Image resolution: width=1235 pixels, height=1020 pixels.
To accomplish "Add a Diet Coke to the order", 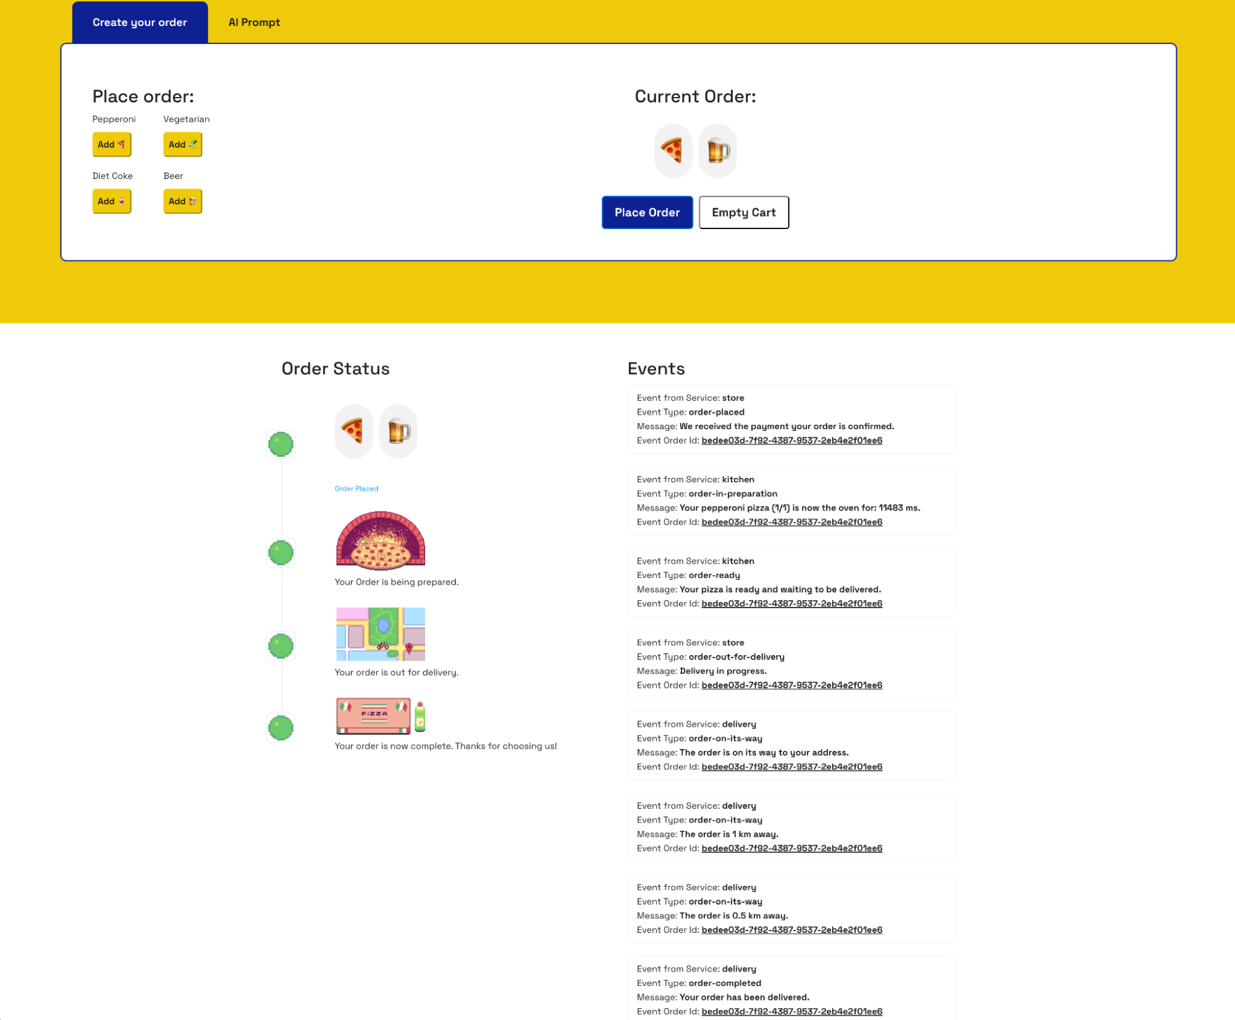I will pos(111,201).
